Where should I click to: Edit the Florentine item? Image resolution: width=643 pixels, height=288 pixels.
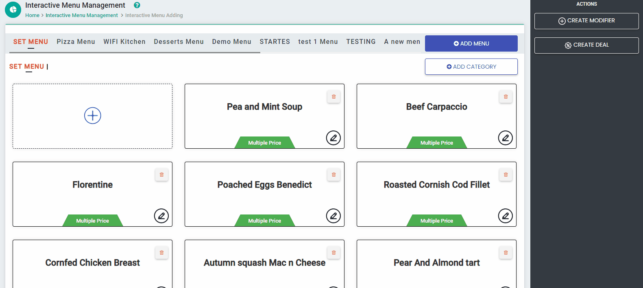click(x=161, y=216)
